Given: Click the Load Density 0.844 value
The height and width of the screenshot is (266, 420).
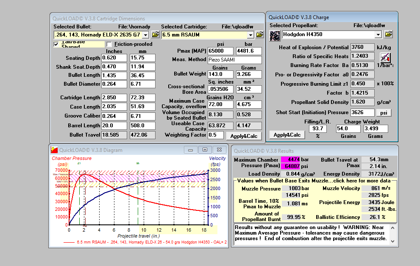Looking at the screenshot, I should 290,174.
